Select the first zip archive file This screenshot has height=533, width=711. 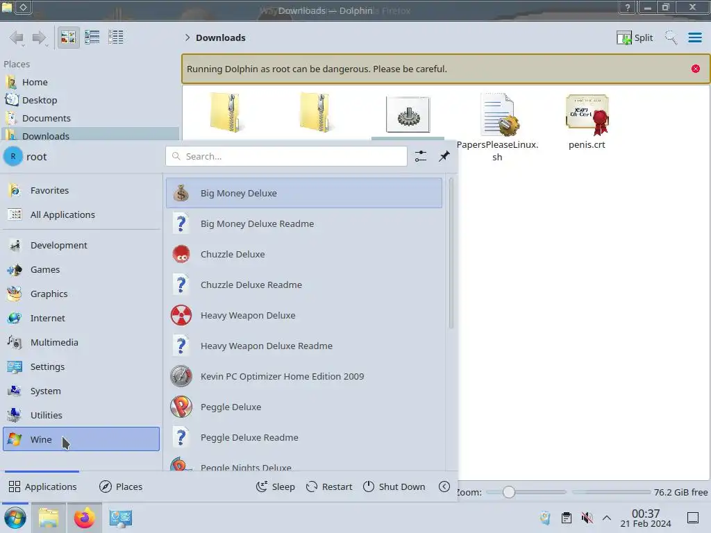click(x=226, y=113)
